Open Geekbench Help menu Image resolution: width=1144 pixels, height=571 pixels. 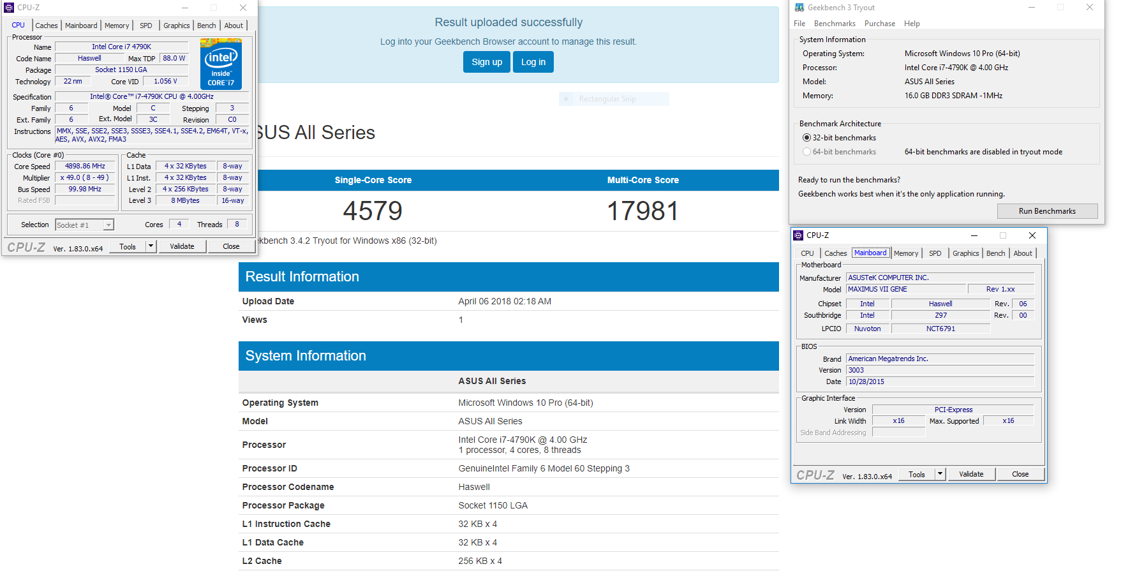(912, 24)
